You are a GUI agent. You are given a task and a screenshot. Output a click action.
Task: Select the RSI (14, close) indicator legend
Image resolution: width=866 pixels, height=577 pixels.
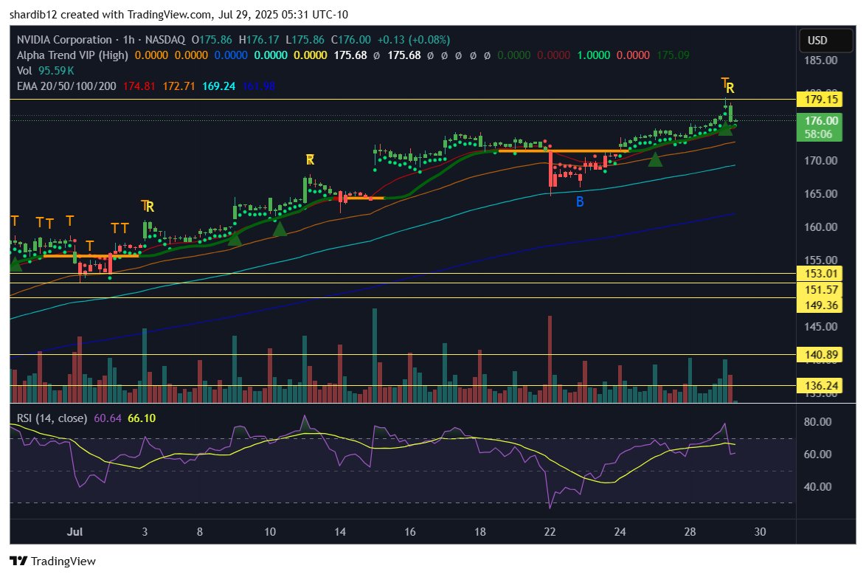point(52,418)
